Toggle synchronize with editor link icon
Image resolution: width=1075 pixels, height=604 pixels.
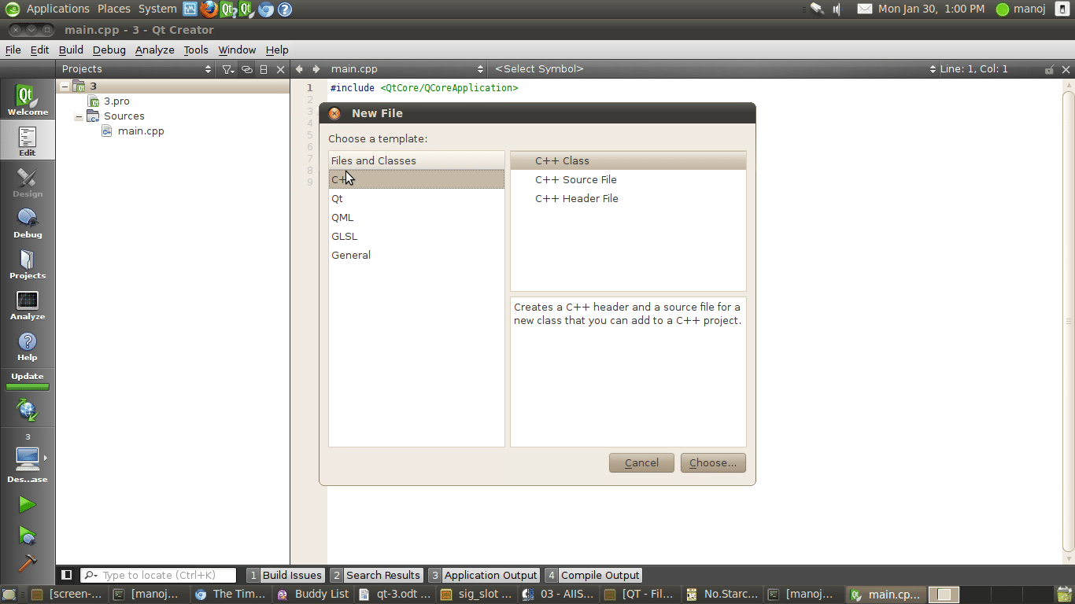[x=247, y=69]
